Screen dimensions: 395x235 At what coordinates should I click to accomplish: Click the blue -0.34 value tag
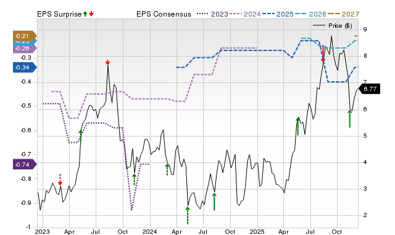pyautogui.click(x=25, y=68)
